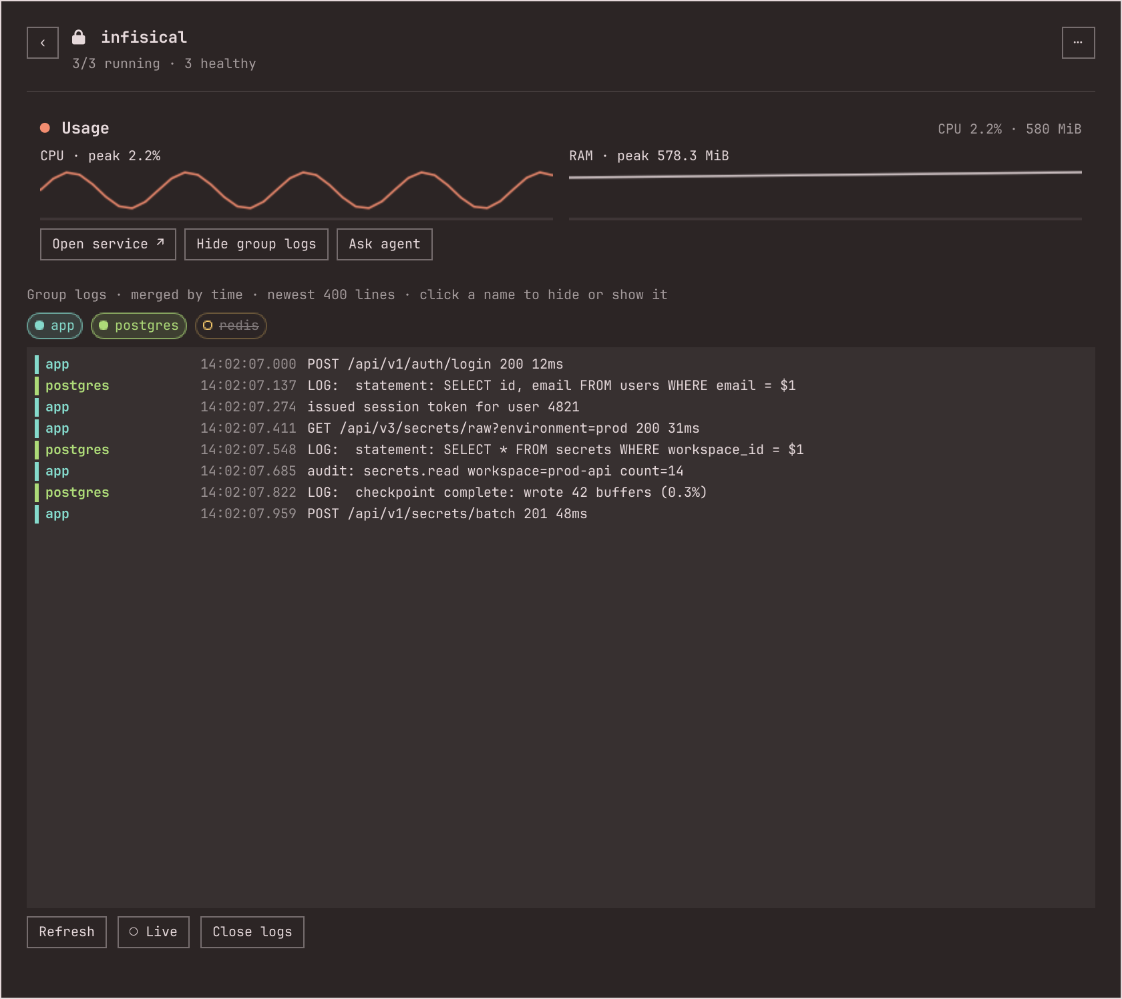The height and width of the screenshot is (999, 1122).
Task: Click the '3/3 running · 3 healthy' status
Action: pyautogui.click(x=164, y=64)
